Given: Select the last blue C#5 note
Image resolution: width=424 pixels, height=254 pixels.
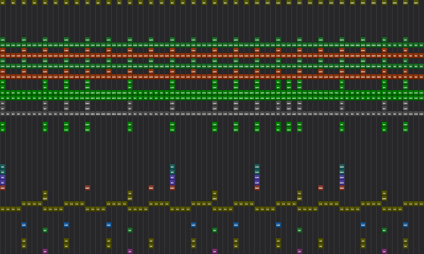Looking at the screenshot, I should coord(405,225).
